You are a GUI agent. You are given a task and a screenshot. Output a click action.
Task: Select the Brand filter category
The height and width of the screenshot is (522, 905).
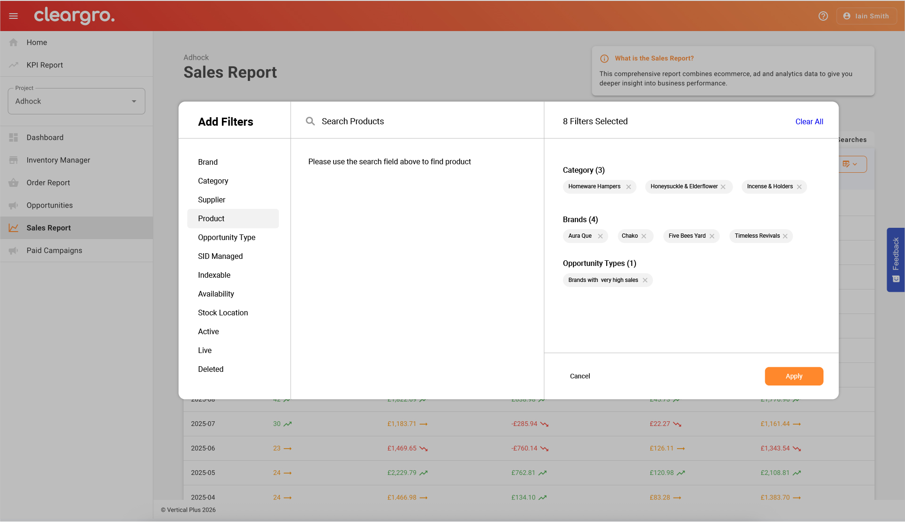(208, 162)
